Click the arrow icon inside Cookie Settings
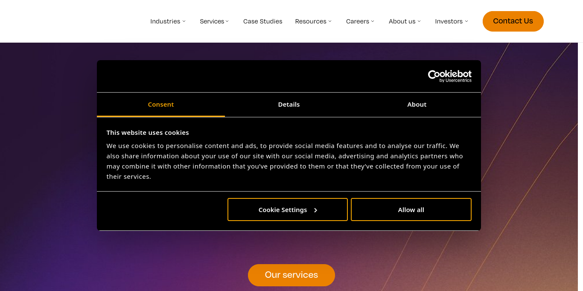The width and height of the screenshot is (583, 291). click(x=316, y=210)
